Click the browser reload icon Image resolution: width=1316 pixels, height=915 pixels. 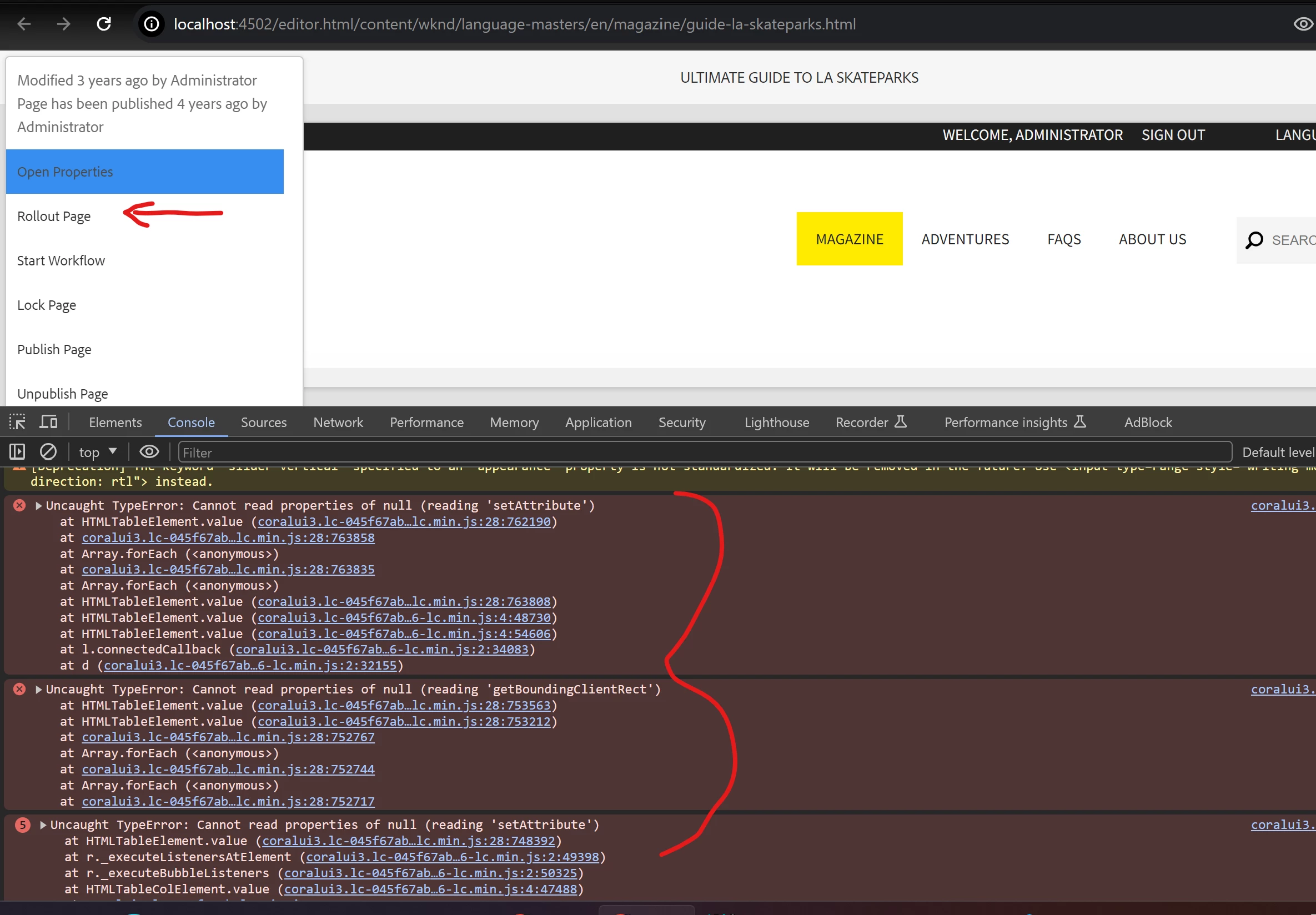104,24
